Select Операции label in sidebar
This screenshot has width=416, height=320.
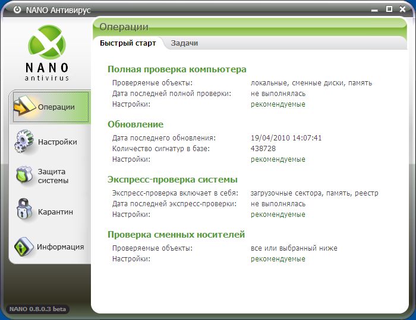tap(56, 107)
